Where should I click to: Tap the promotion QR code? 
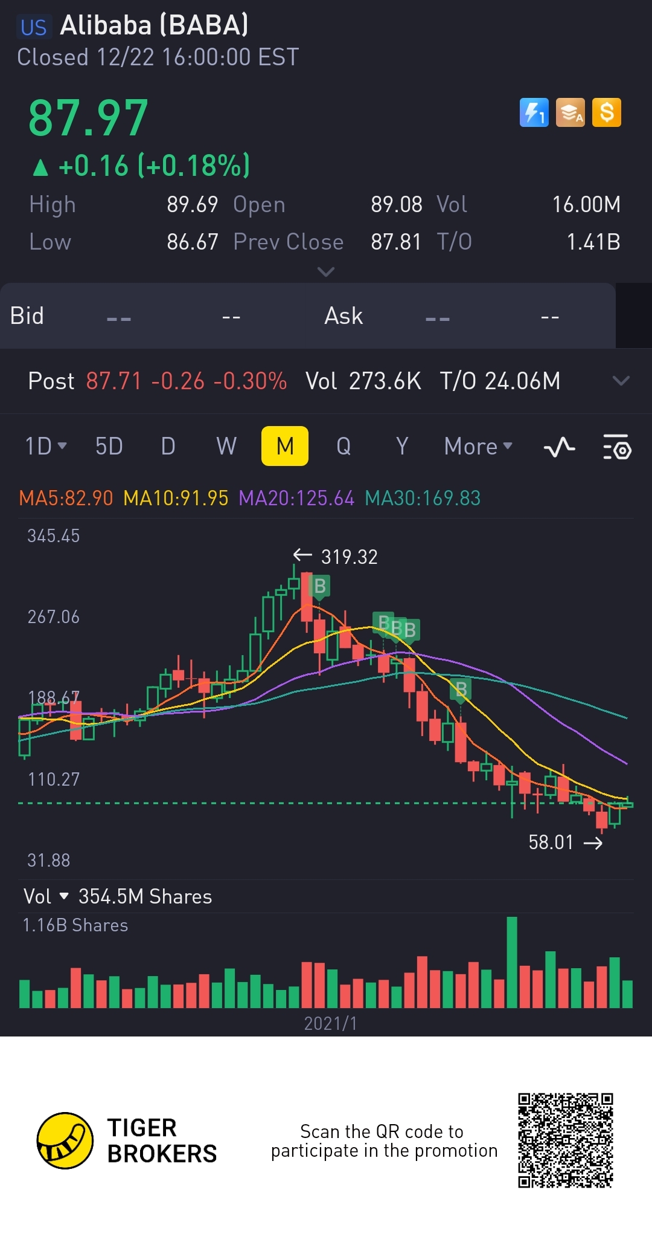[x=566, y=1140]
